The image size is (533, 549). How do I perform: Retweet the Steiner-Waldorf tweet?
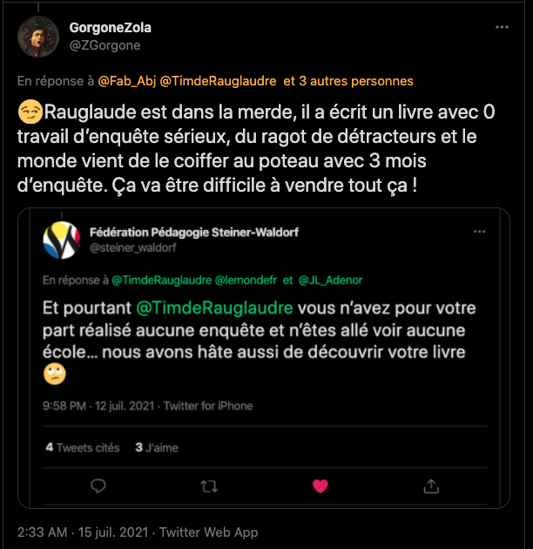pyautogui.click(x=209, y=485)
